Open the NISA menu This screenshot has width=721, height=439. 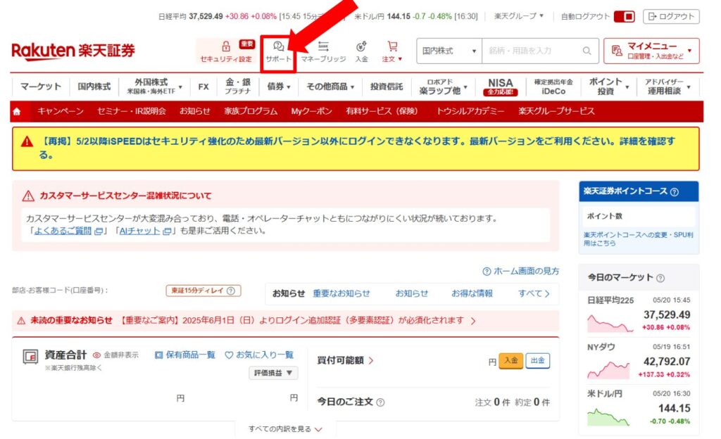pyautogui.click(x=501, y=87)
